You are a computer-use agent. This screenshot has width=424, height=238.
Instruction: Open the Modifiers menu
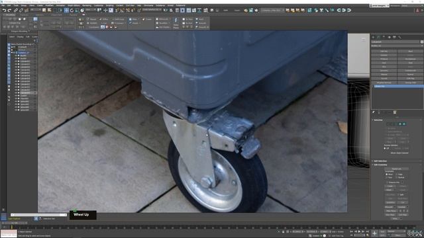(49, 5)
